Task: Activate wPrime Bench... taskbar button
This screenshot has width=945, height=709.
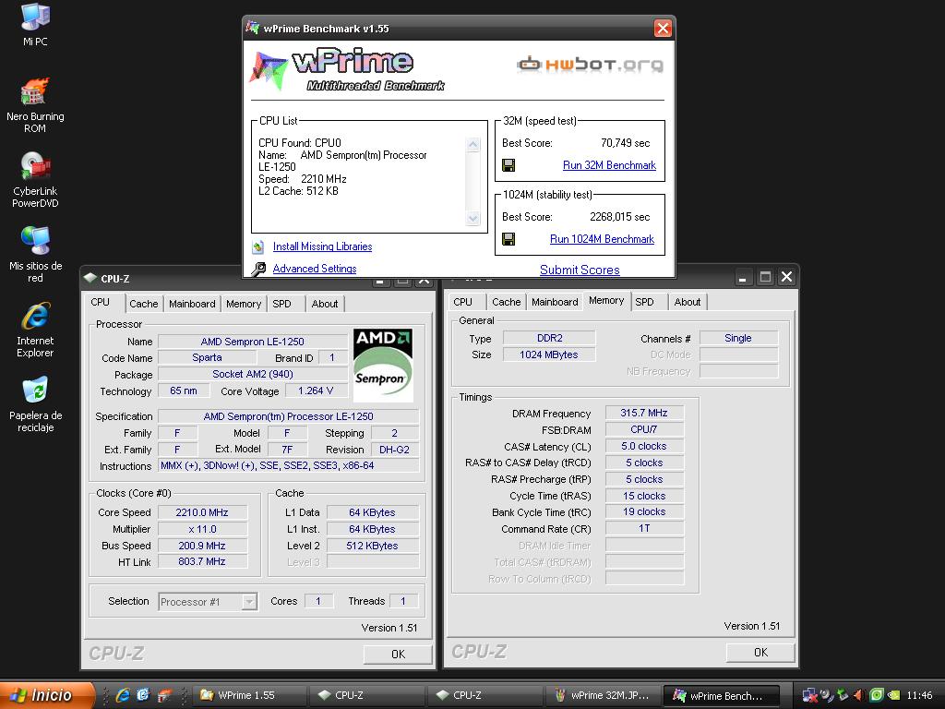Action: [x=720, y=695]
